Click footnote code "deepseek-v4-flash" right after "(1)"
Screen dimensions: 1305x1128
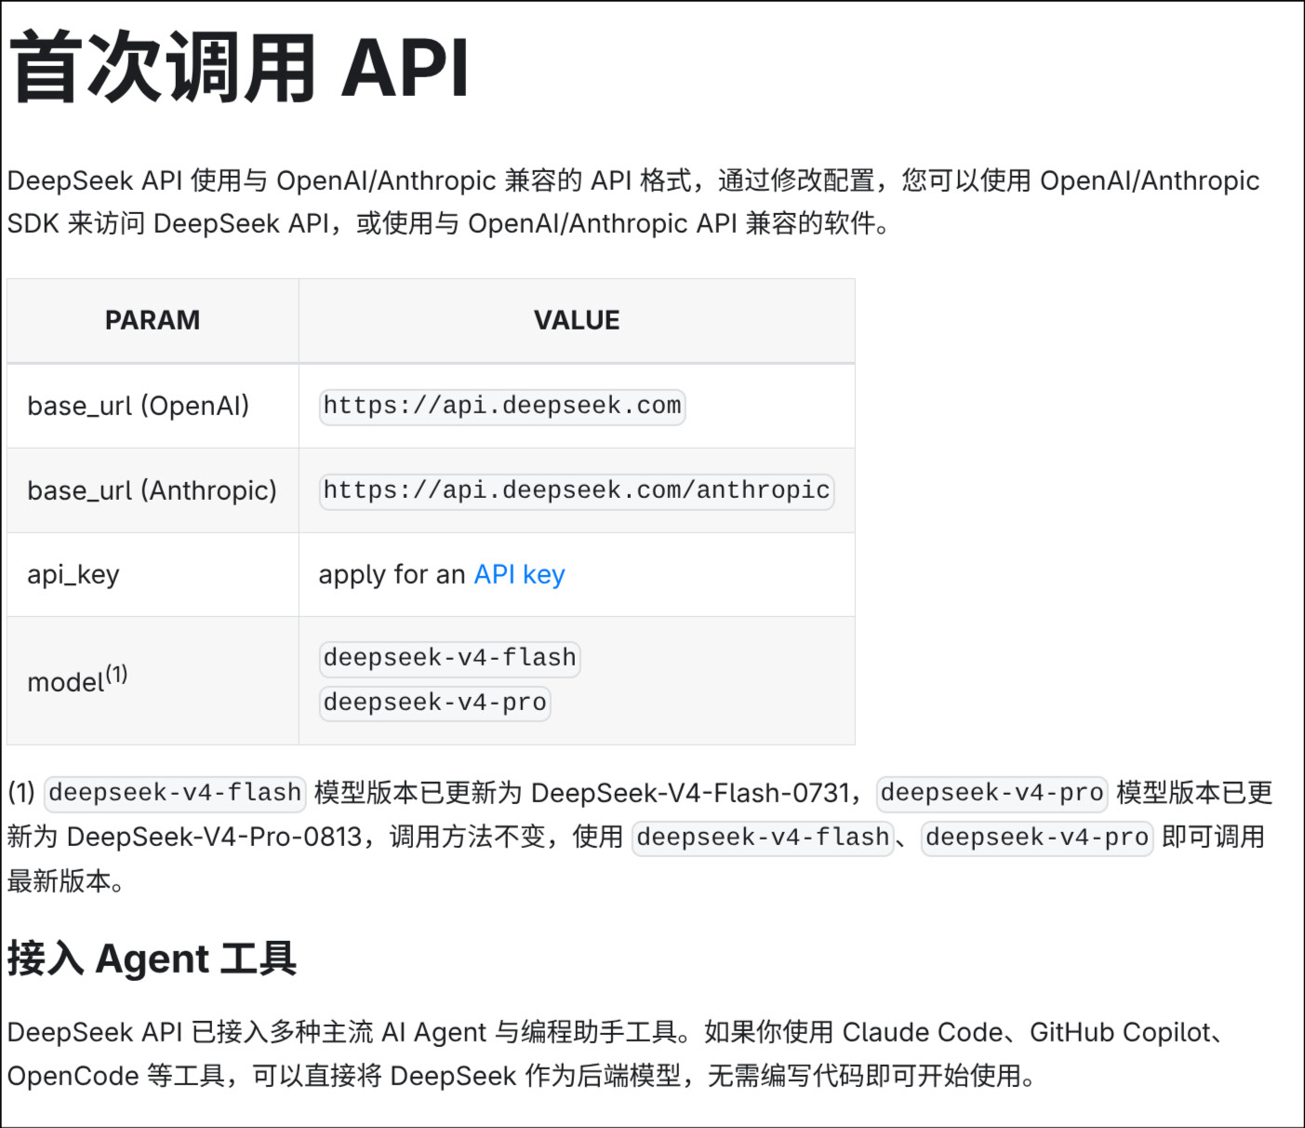[175, 793]
